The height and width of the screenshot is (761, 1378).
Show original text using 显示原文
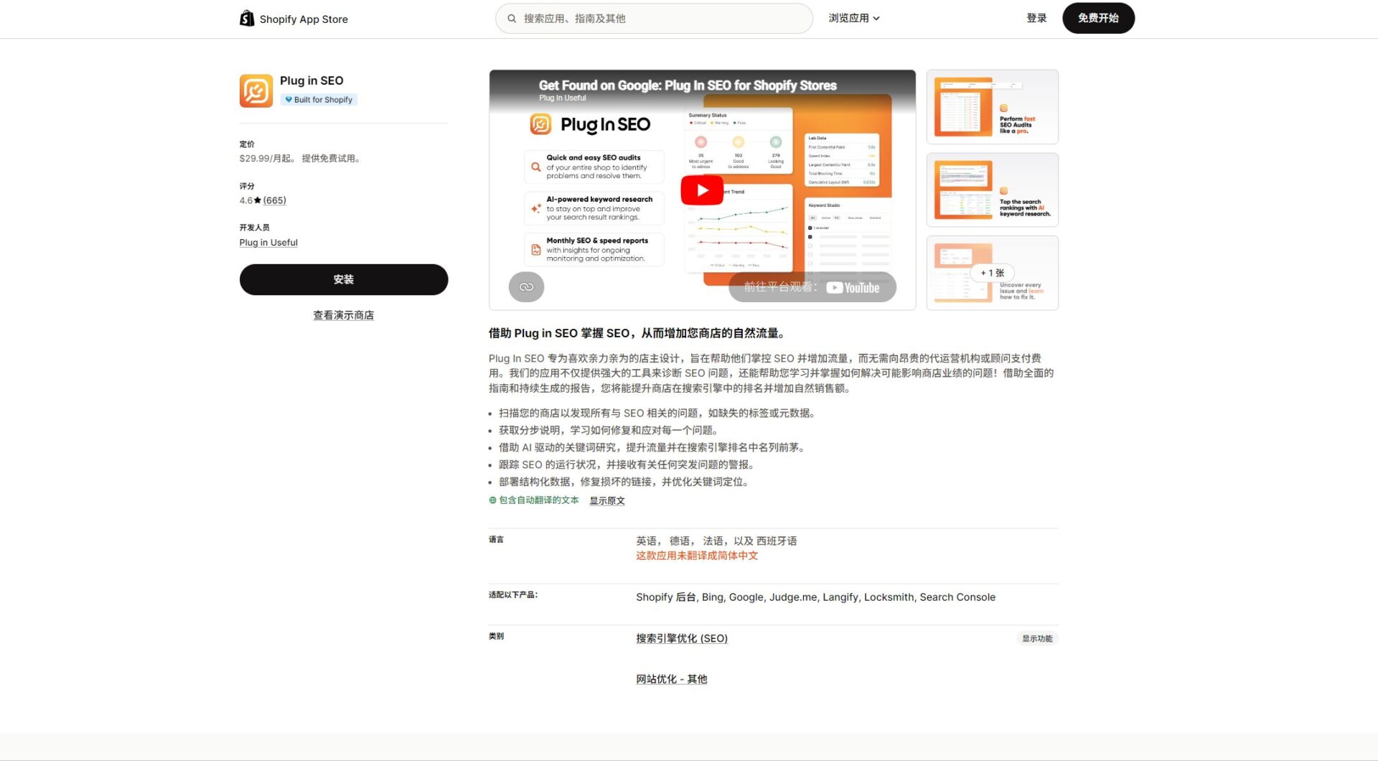point(606,500)
